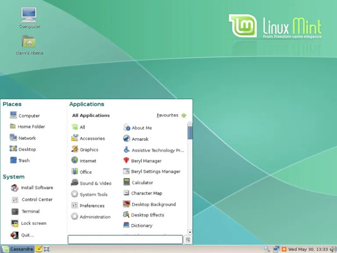Click the Terminal entry in System

coord(30,211)
